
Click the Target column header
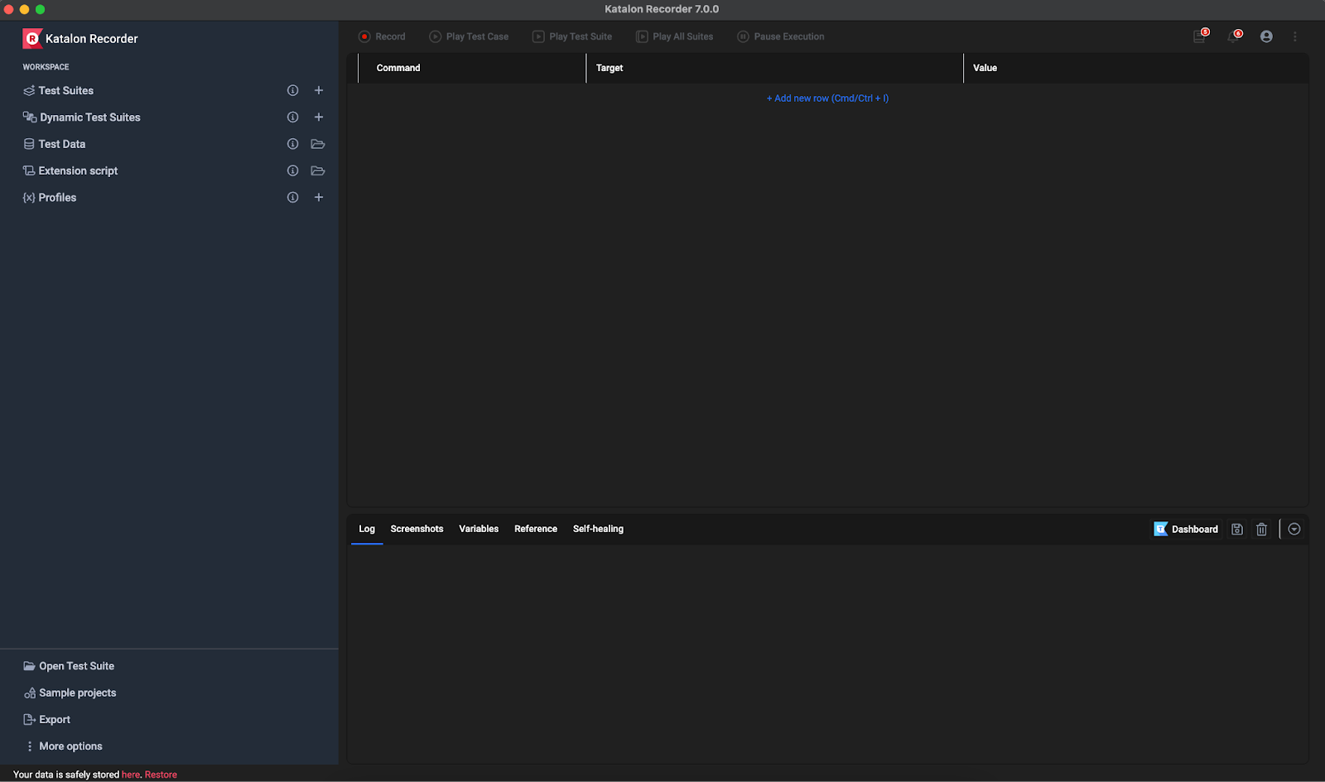pos(609,68)
